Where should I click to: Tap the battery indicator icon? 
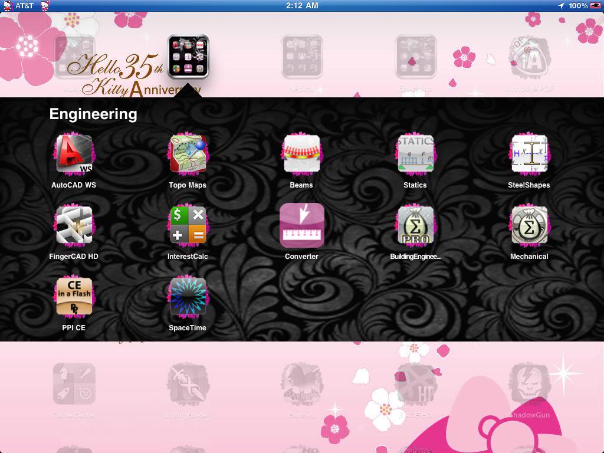595,5
